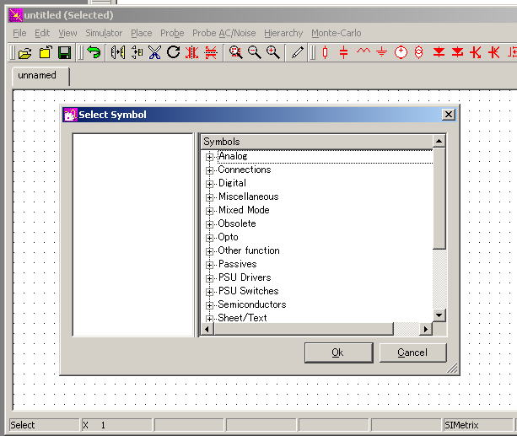Place a ground symbol from the toolbar

point(381,51)
